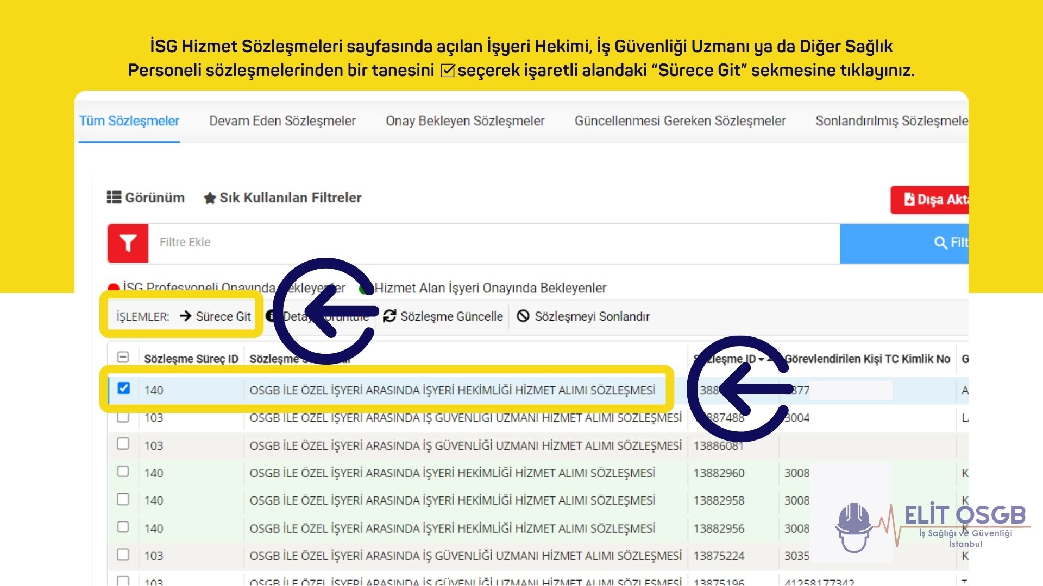1043x586 pixels.
Task: Check the row with contract ID 13886081
Action: pyautogui.click(x=123, y=444)
